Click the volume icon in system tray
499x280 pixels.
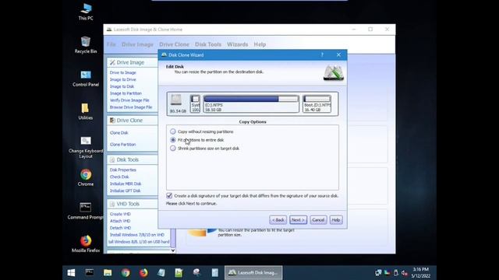405,273
